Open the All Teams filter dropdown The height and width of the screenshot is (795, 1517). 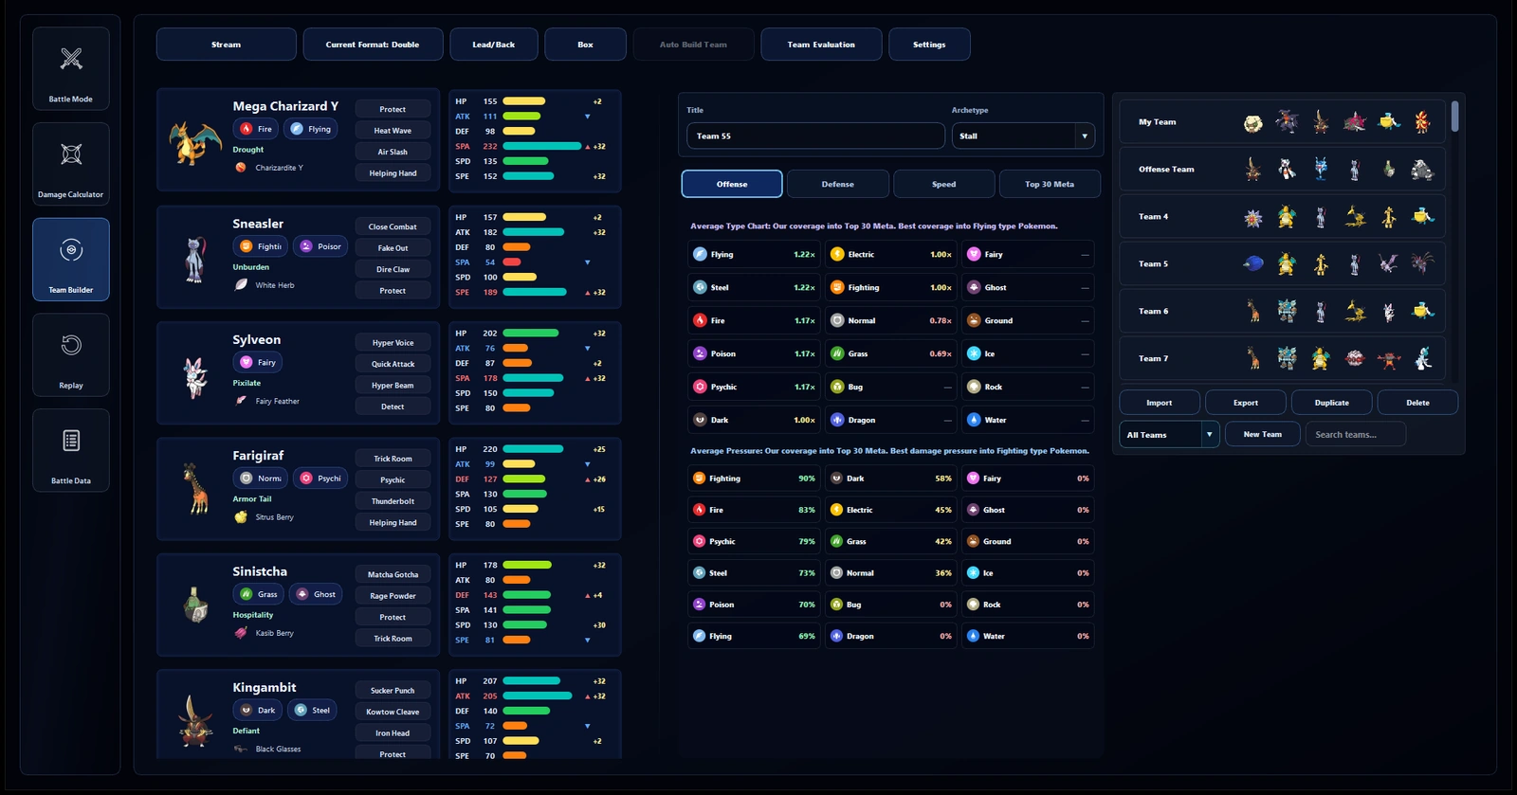coord(1169,435)
